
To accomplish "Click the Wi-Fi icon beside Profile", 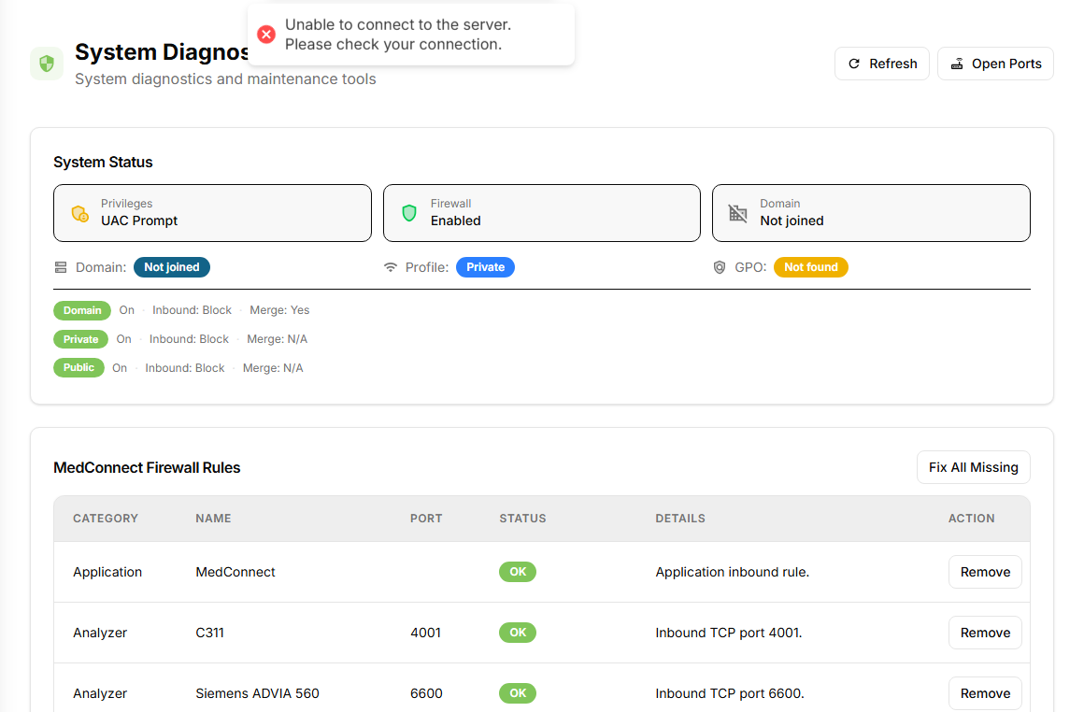I will 391,267.
